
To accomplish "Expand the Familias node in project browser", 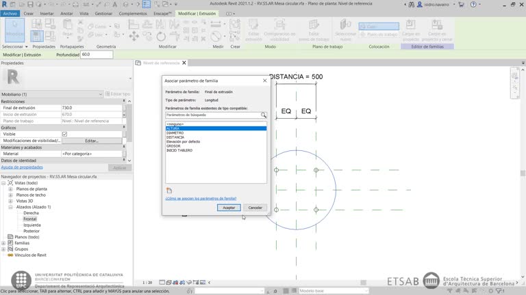I will pos(4,243).
